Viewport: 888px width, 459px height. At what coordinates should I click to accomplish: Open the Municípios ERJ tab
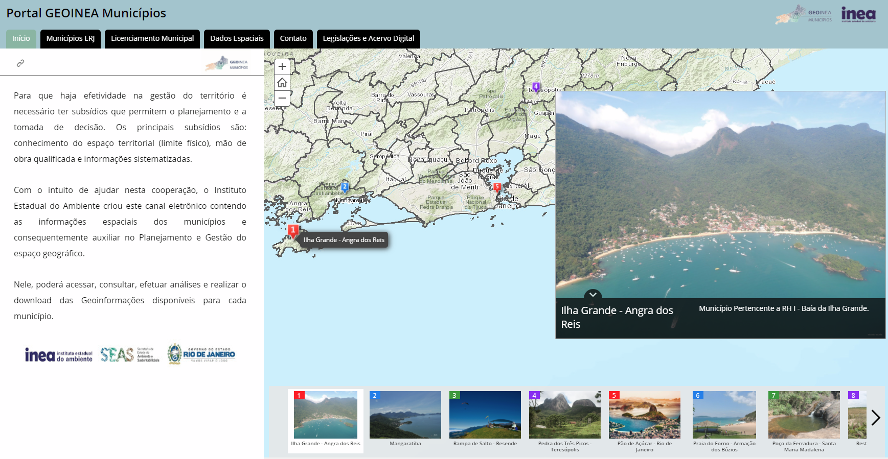coord(71,39)
